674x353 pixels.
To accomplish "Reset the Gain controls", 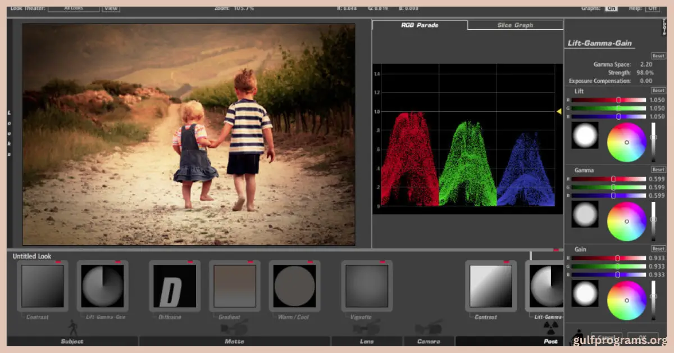I will [x=657, y=248].
